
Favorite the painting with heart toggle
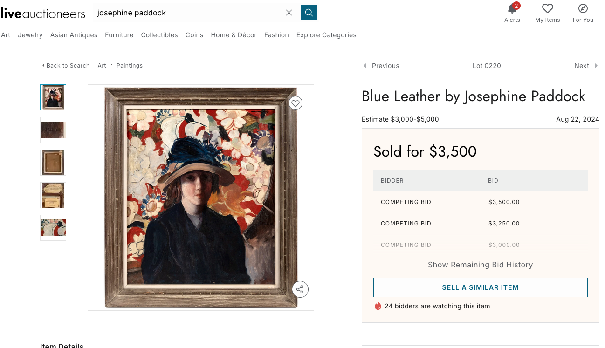296,103
